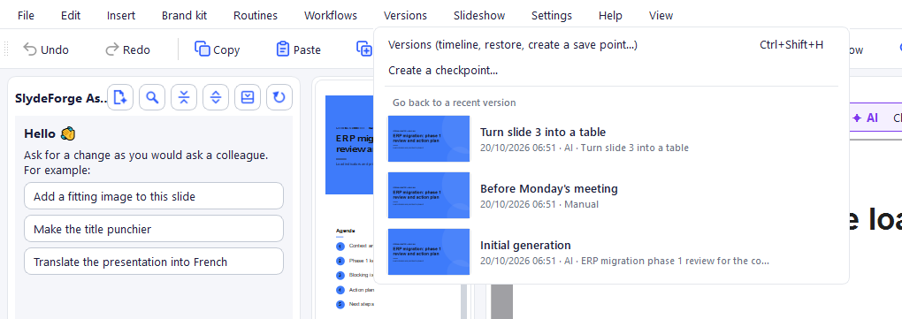Click the Redo toolbar button
Viewport: 902px width, 319px height.
(x=127, y=50)
